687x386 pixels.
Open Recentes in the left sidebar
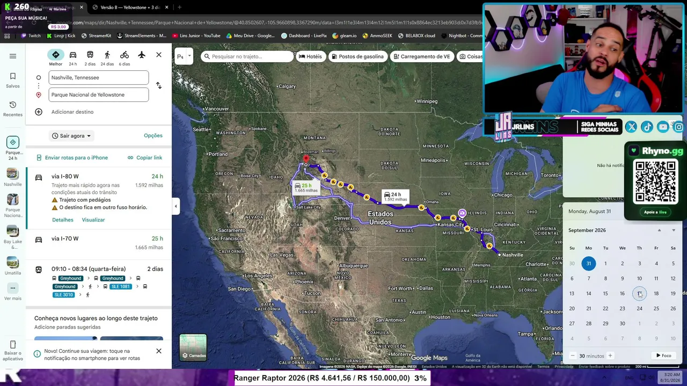click(x=13, y=109)
